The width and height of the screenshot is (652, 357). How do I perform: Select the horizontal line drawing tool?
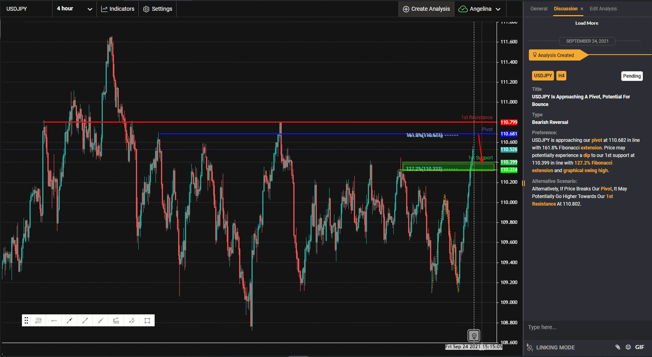pyautogui.click(x=54, y=320)
